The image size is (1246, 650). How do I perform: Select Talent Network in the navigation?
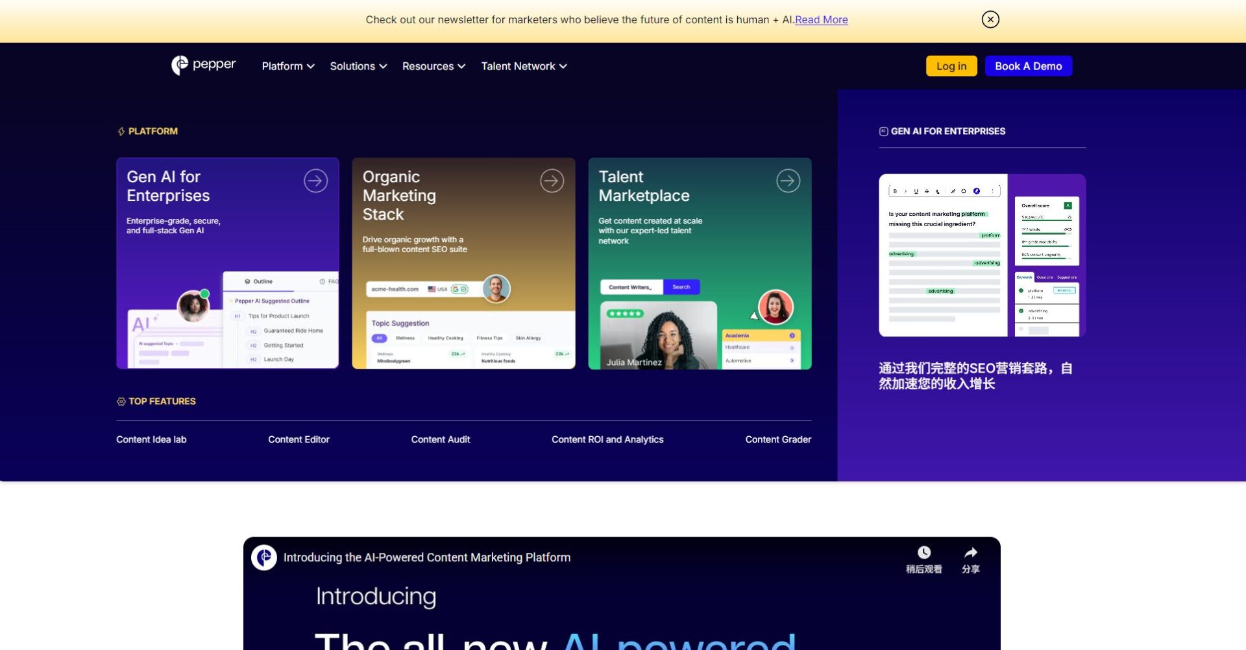523,65
